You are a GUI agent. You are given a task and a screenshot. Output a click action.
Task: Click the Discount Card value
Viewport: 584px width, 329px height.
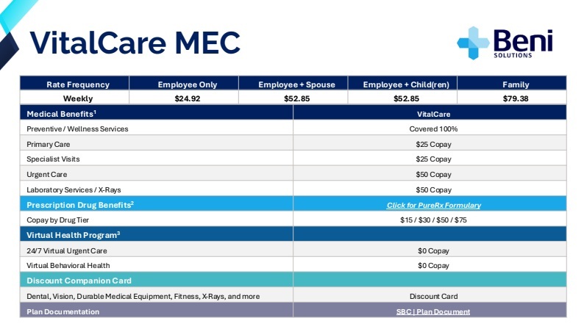point(433,296)
